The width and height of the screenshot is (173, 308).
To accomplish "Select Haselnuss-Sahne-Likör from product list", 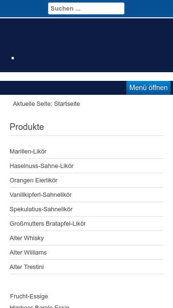I will point(42,166).
